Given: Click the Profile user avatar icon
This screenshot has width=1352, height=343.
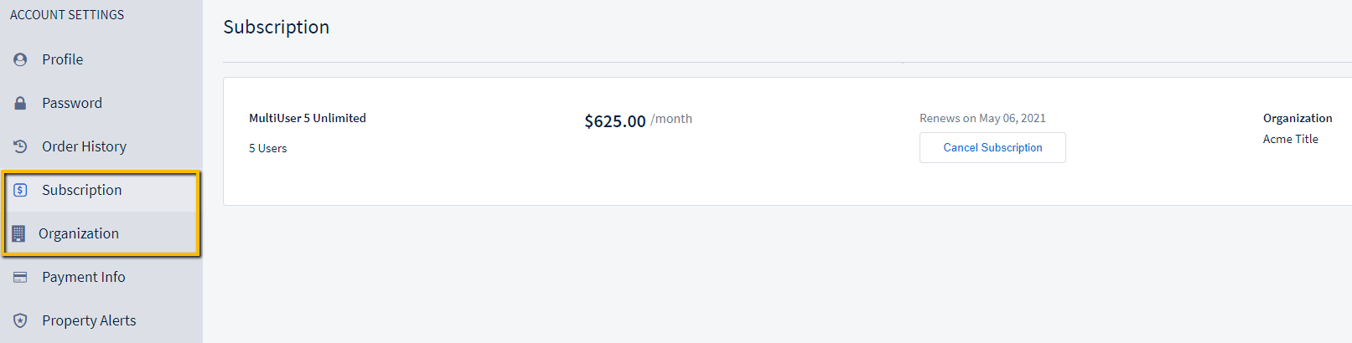Looking at the screenshot, I should [x=20, y=60].
